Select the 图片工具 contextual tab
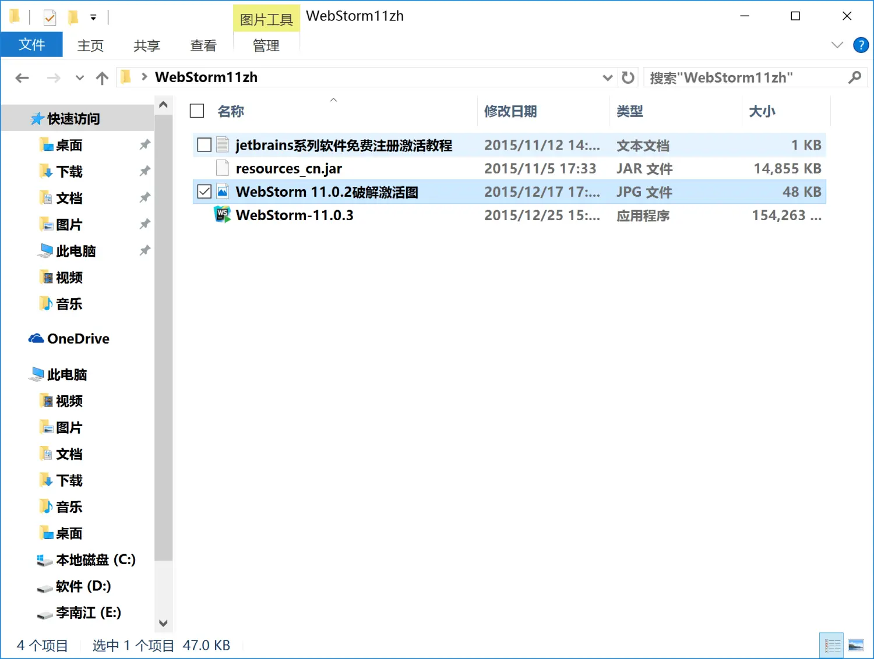The width and height of the screenshot is (874, 659). [x=266, y=19]
